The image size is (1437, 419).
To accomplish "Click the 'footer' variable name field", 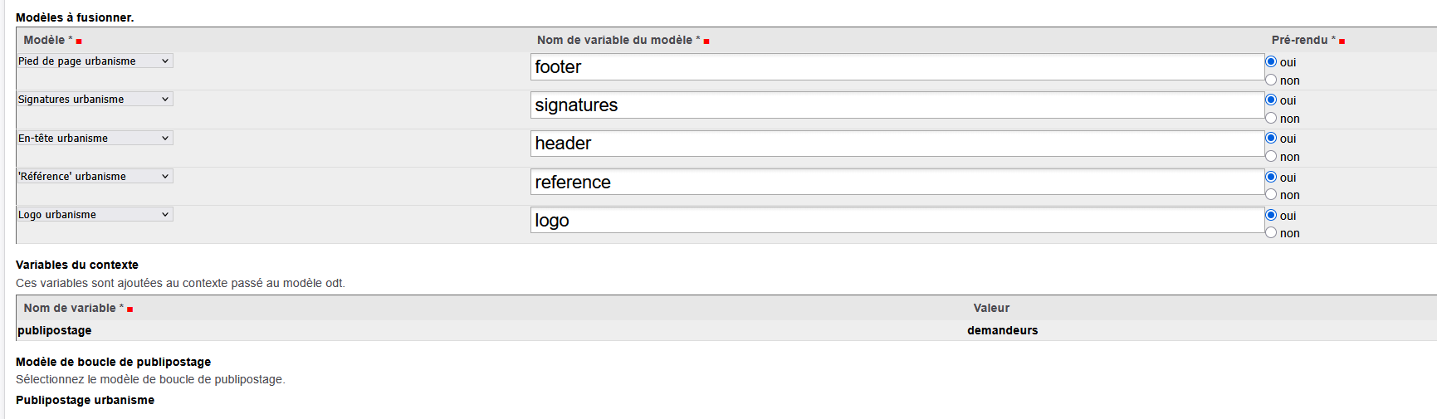I will click(897, 67).
